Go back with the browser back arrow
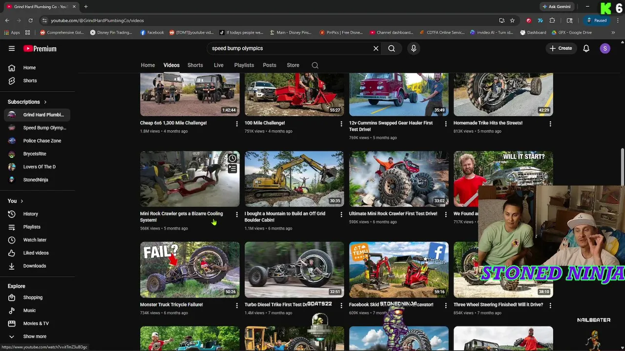 7,20
